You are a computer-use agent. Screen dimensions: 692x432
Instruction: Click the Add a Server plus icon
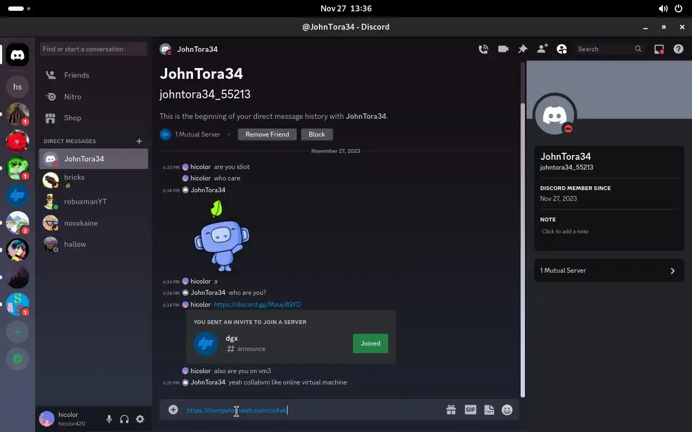click(x=18, y=332)
